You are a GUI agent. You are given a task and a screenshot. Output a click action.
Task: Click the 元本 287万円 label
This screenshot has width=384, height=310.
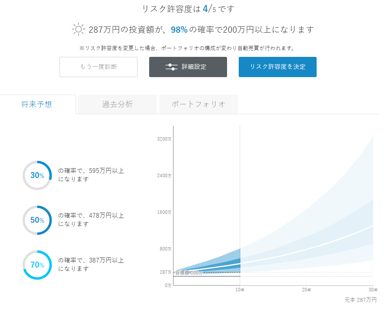[361, 300]
